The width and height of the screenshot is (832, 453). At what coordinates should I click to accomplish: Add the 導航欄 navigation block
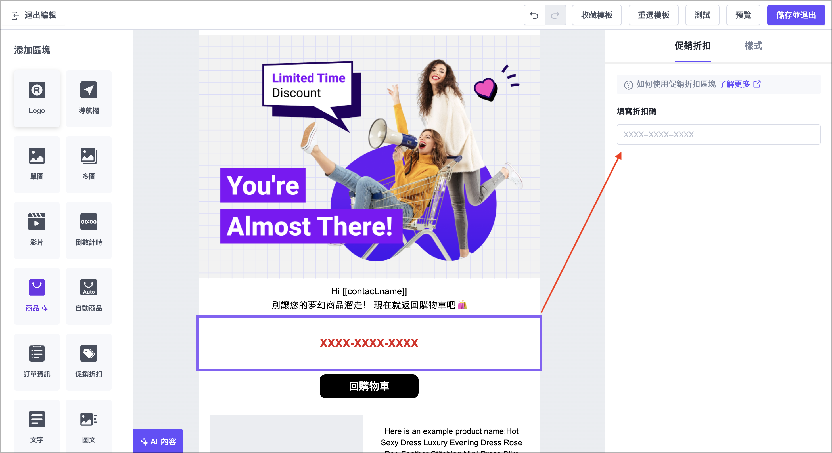coord(89,98)
